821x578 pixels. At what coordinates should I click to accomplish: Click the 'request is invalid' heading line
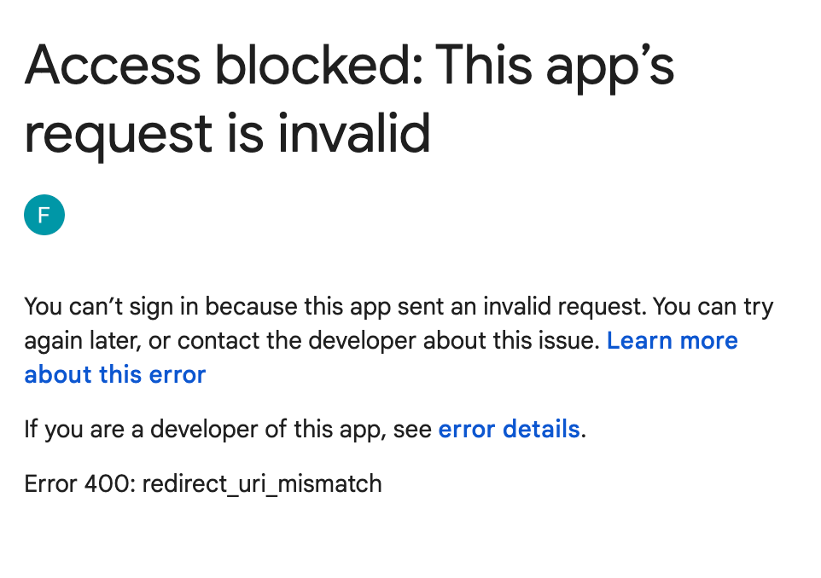[x=227, y=134]
